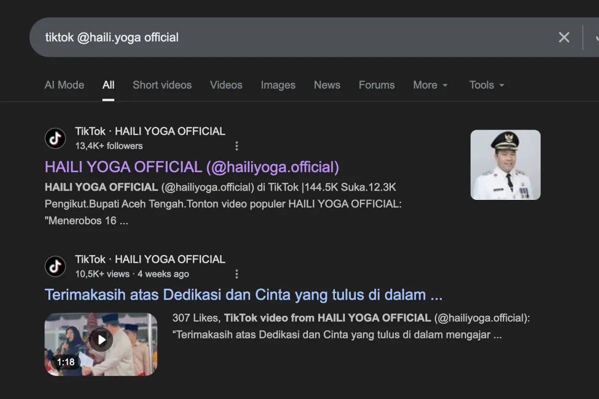599x399 pixels.
Task: Open the Terimakasih atas Dedikasi video link
Action: (x=243, y=294)
